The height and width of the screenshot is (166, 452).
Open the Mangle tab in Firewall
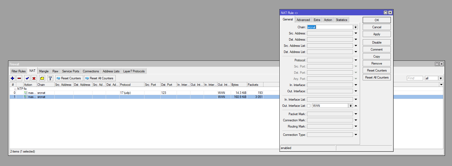(x=44, y=71)
